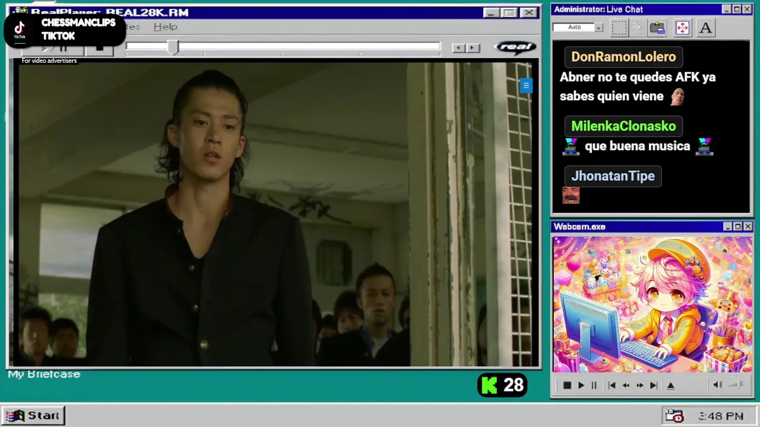Stop playback in Webcam.exe
Viewport: 760px width, 427px height.
pyautogui.click(x=567, y=385)
